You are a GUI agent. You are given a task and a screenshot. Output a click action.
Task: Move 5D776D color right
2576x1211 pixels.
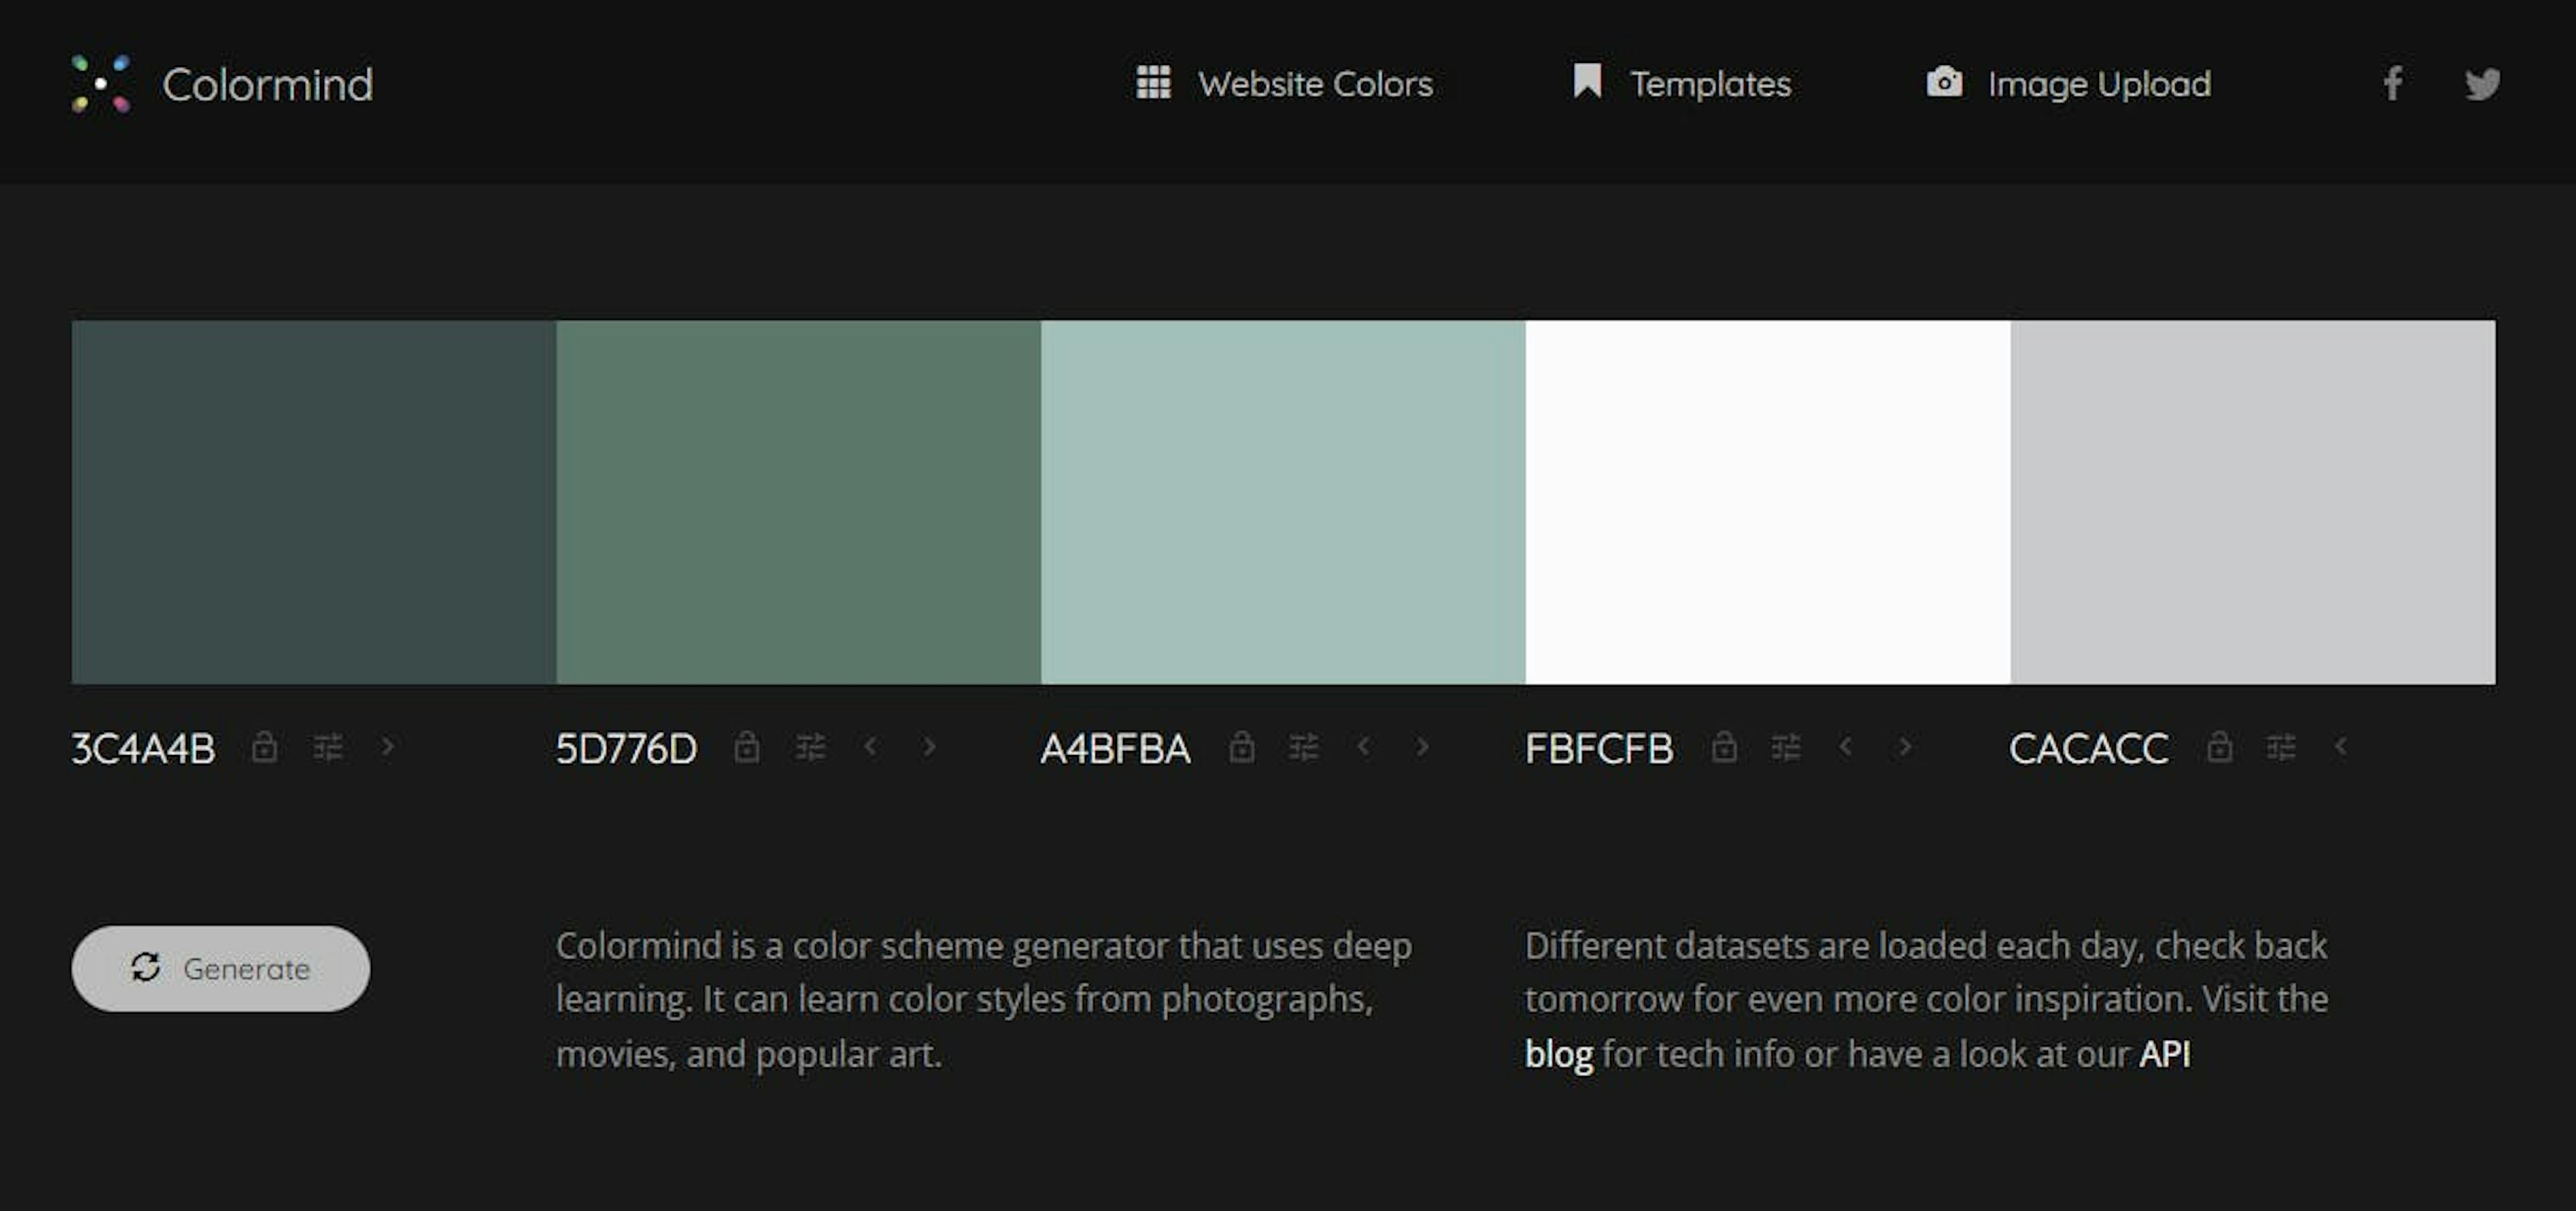point(930,746)
